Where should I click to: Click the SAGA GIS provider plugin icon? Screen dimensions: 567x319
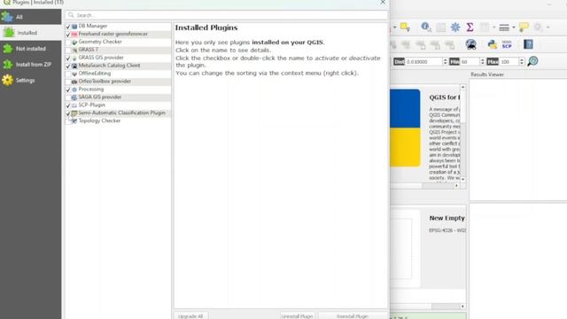(74, 97)
